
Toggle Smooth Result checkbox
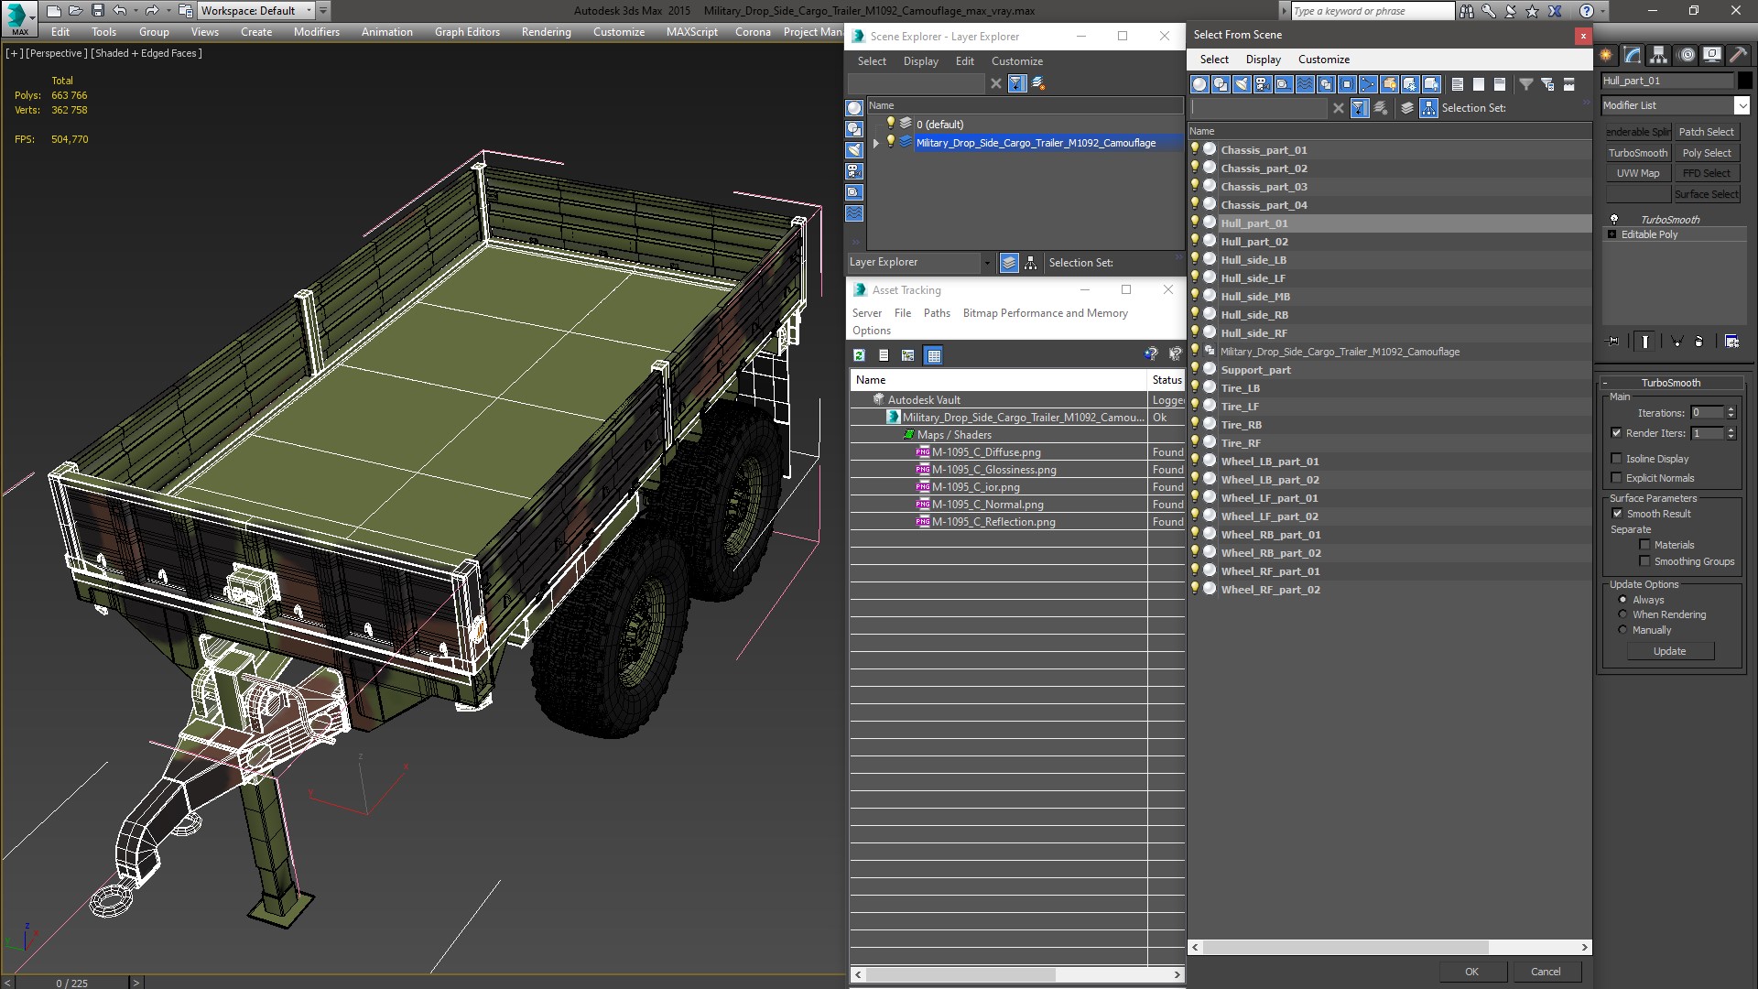click(x=1617, y=514)
